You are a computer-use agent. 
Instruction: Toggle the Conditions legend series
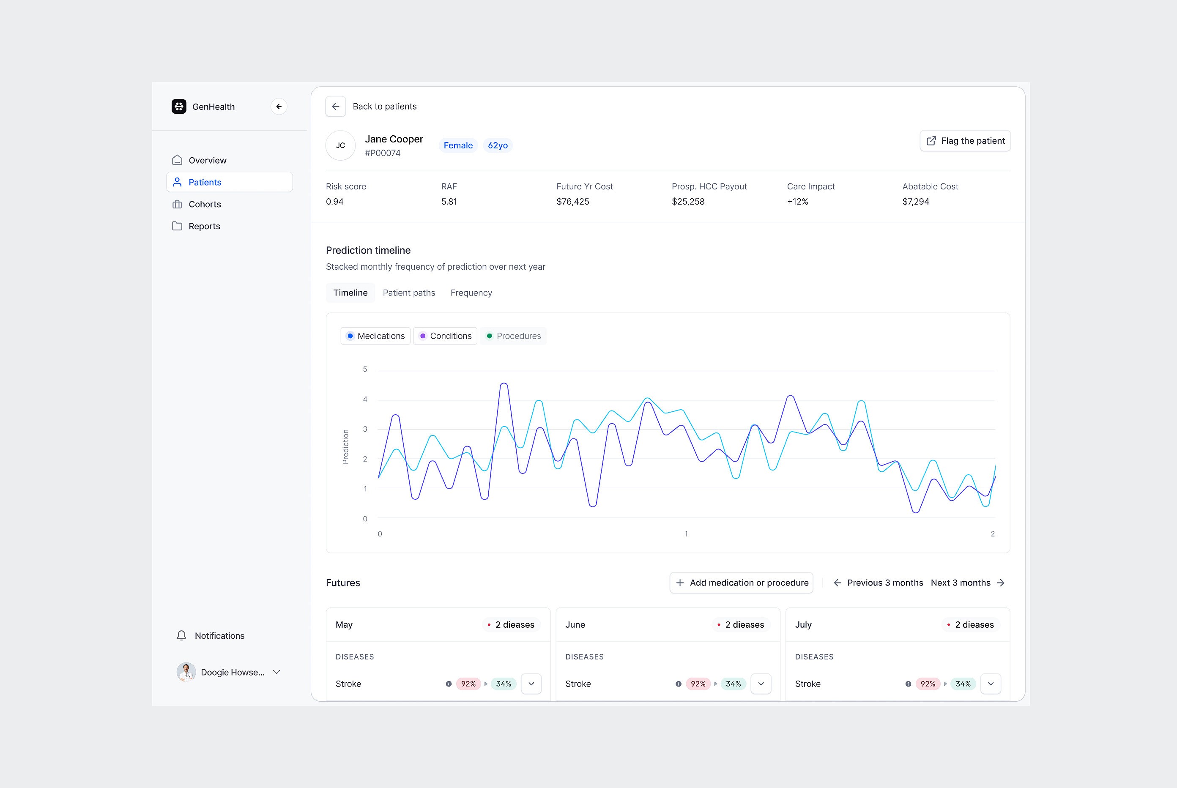point(445,336)
